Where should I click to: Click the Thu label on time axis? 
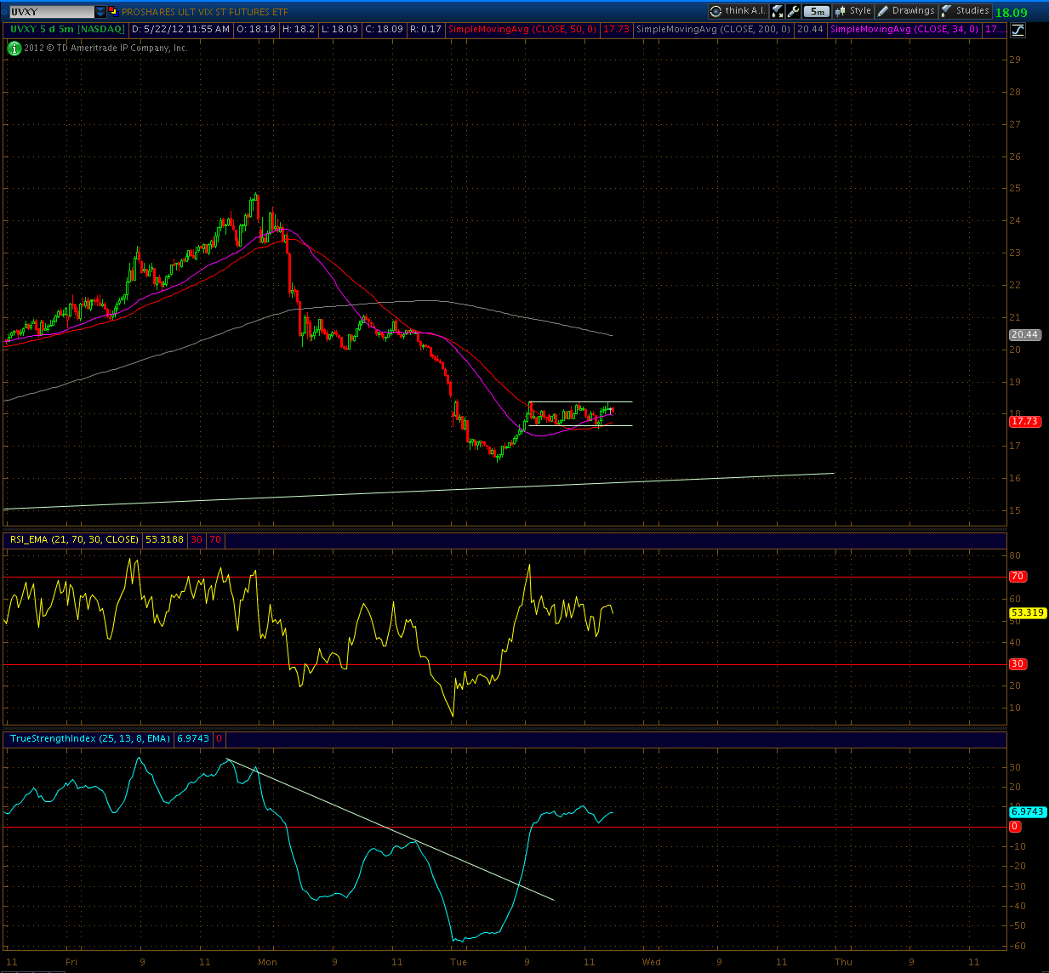tap(843, 963)
